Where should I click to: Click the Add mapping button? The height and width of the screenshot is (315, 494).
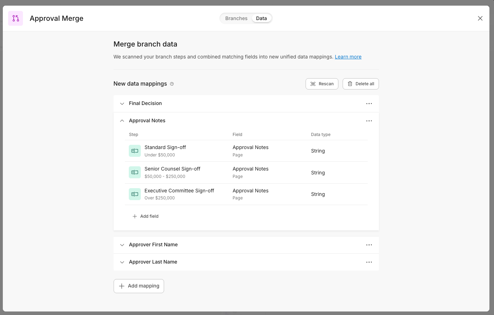pyautogui.click(x=139, y=286)
